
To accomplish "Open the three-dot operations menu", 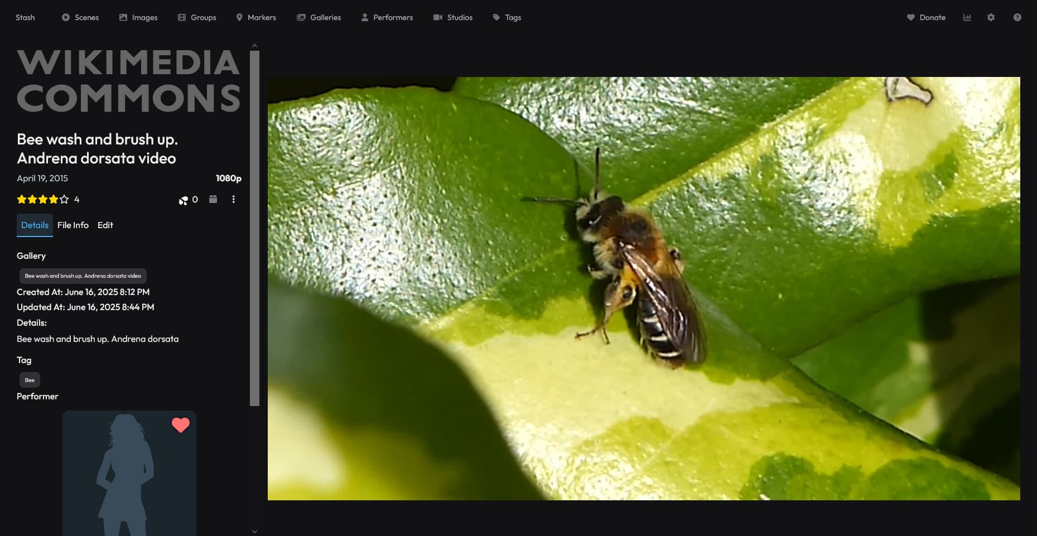I will [233, 199].
